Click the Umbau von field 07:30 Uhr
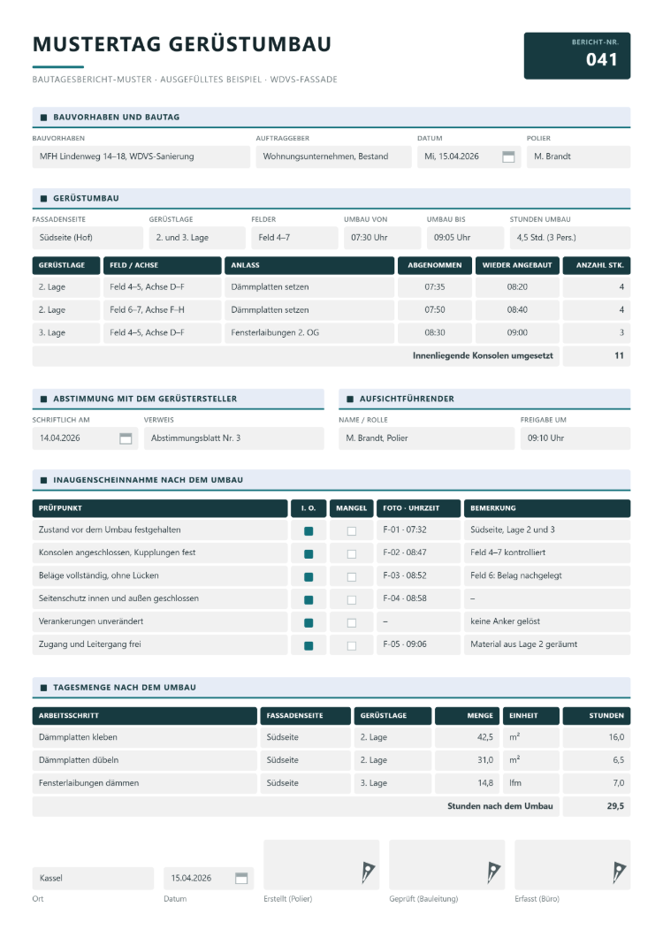Image resolution: width=663 pixels, height=937 pixels. [x=382, y=238]
